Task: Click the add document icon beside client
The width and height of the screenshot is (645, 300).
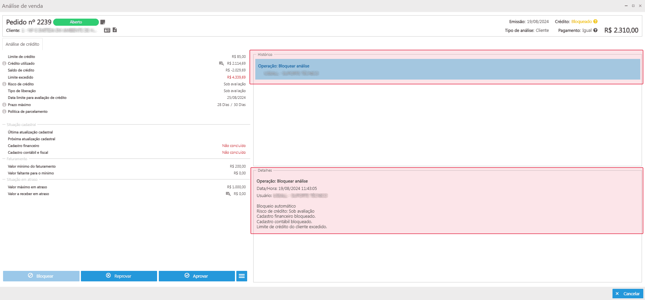Action: (115, 30)
